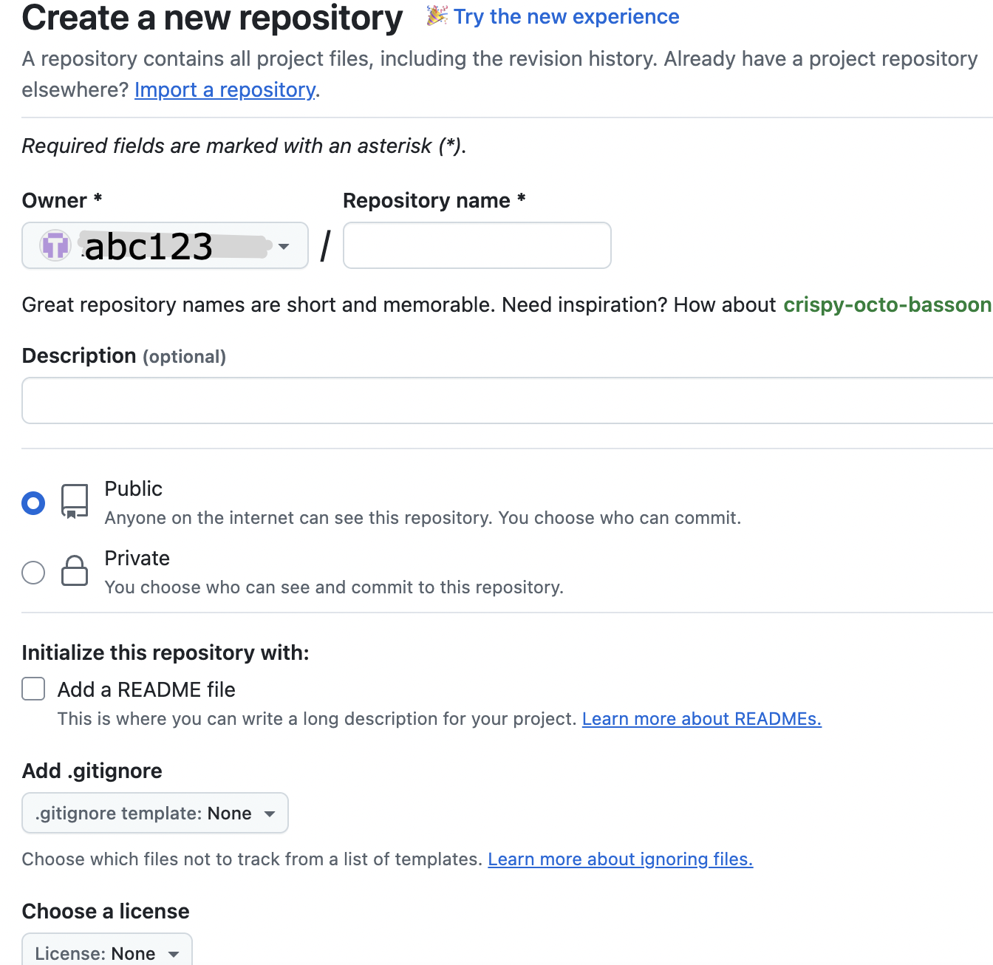Focus the Repository name input field
The height and width of the screenshot is (965, 993).
pos(477,245)
